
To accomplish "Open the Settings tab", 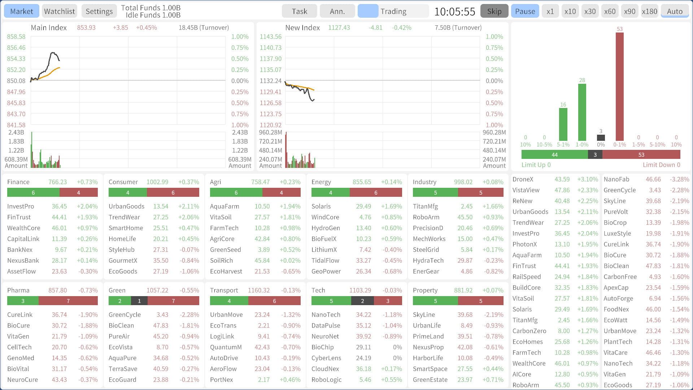I will pos(99,11).
